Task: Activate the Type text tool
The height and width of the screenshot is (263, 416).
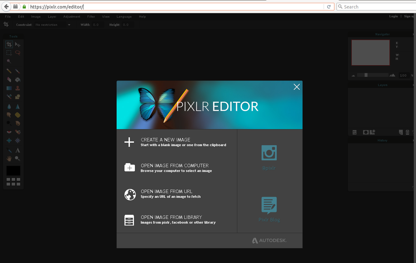Action: coord(18,150)
